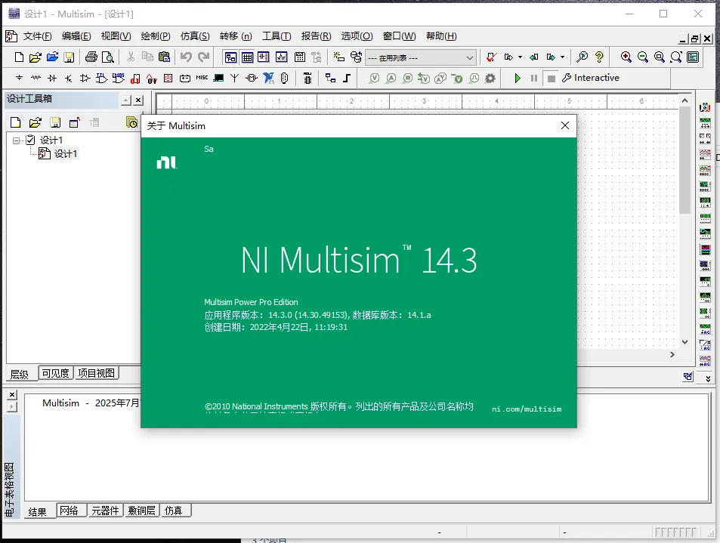Open the postprocessor icon
The width and height of the screenshot is (720, 543).
coord(300,57)
